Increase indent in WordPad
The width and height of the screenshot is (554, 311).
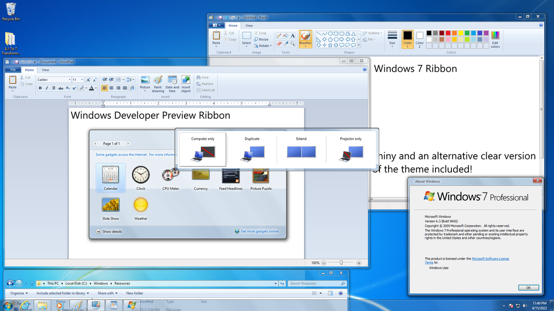coord(111,80)
